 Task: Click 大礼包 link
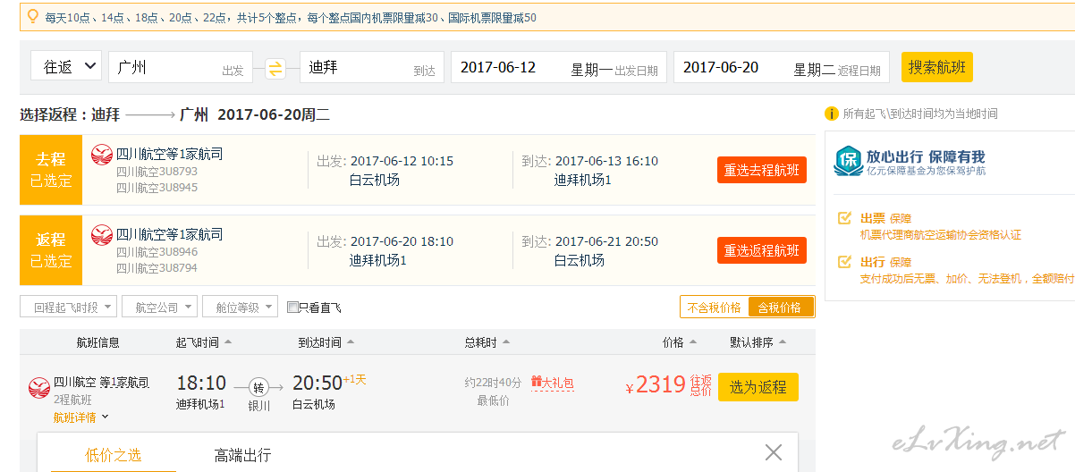[x=558, y=383]
